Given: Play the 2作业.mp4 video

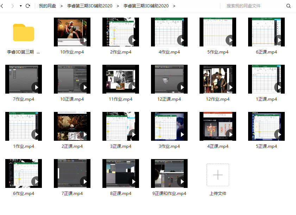Looking at the screenshot, I should [133, 40].
